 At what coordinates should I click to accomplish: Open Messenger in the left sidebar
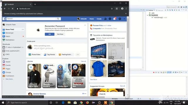click(10, 33)
